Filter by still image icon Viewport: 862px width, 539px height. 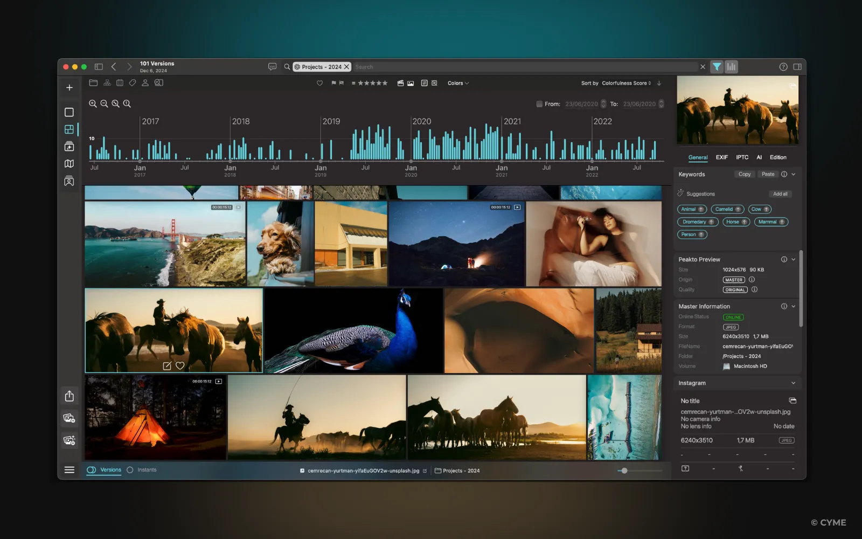click(411, 83)
